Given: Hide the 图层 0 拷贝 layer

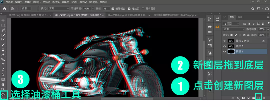Looking at the screenshot, I should click(224, 41).
